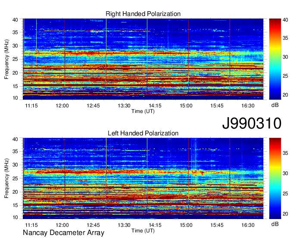This screenshot has width=293, height=238.
Task: Click 16:30 time tick of Right Handed plot
Action: 248,106
